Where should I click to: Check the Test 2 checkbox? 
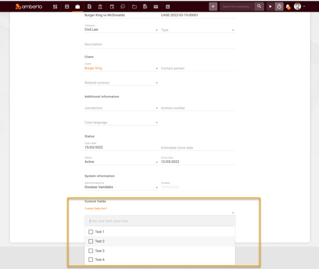91,241
